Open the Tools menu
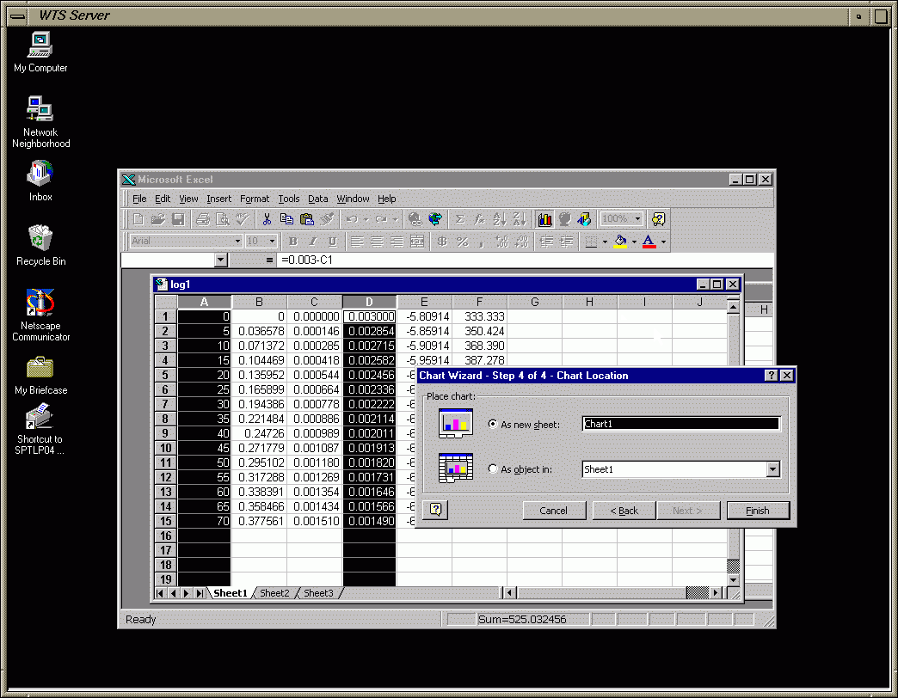This screenshot has width=898, height=698. pos(289,199)
